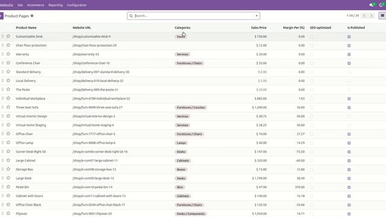The height and width of the screenshot is (217, 386).
Task: Toggle Is Published for Warranty
Action: 349,54
